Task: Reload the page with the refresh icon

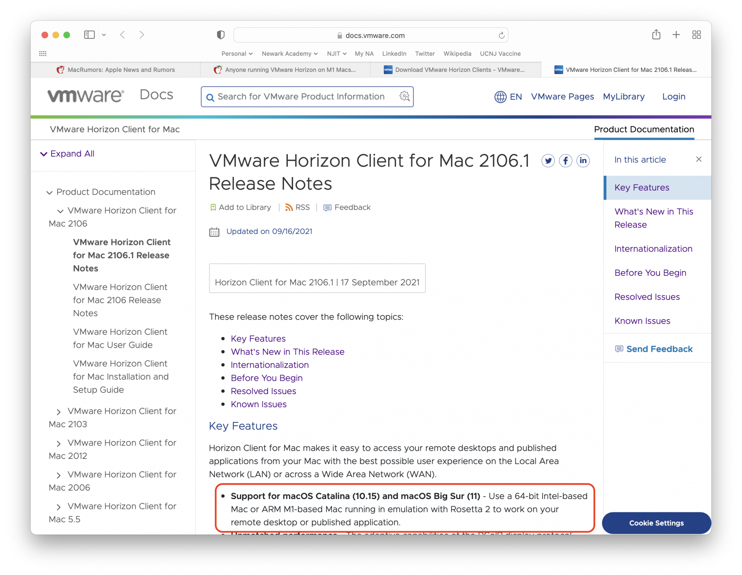Action: coord(501,35)
